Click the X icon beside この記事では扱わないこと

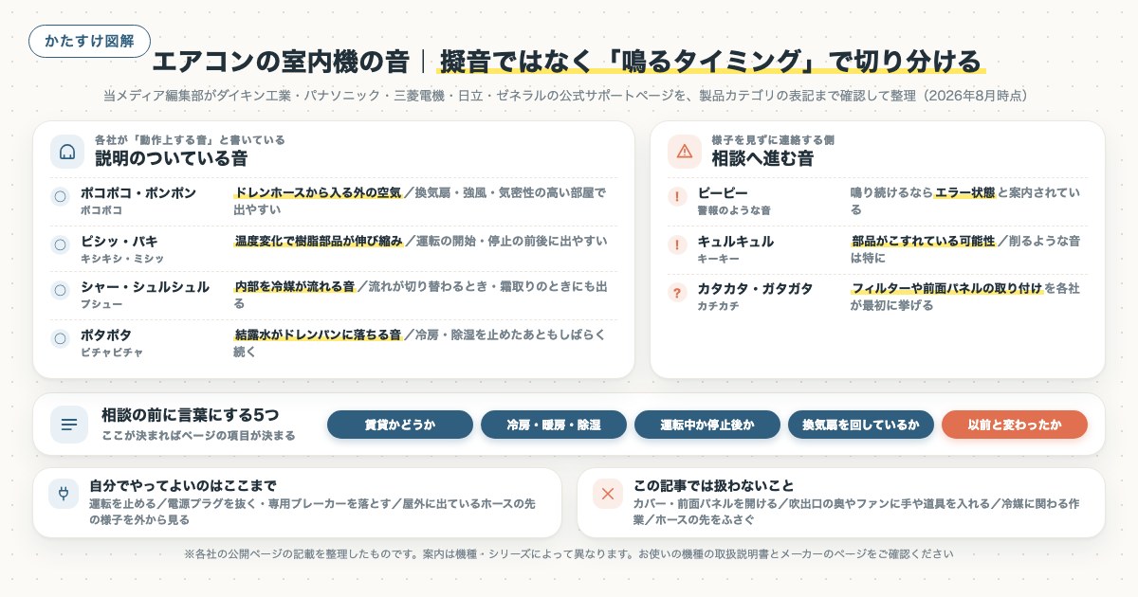click(608, 493)
